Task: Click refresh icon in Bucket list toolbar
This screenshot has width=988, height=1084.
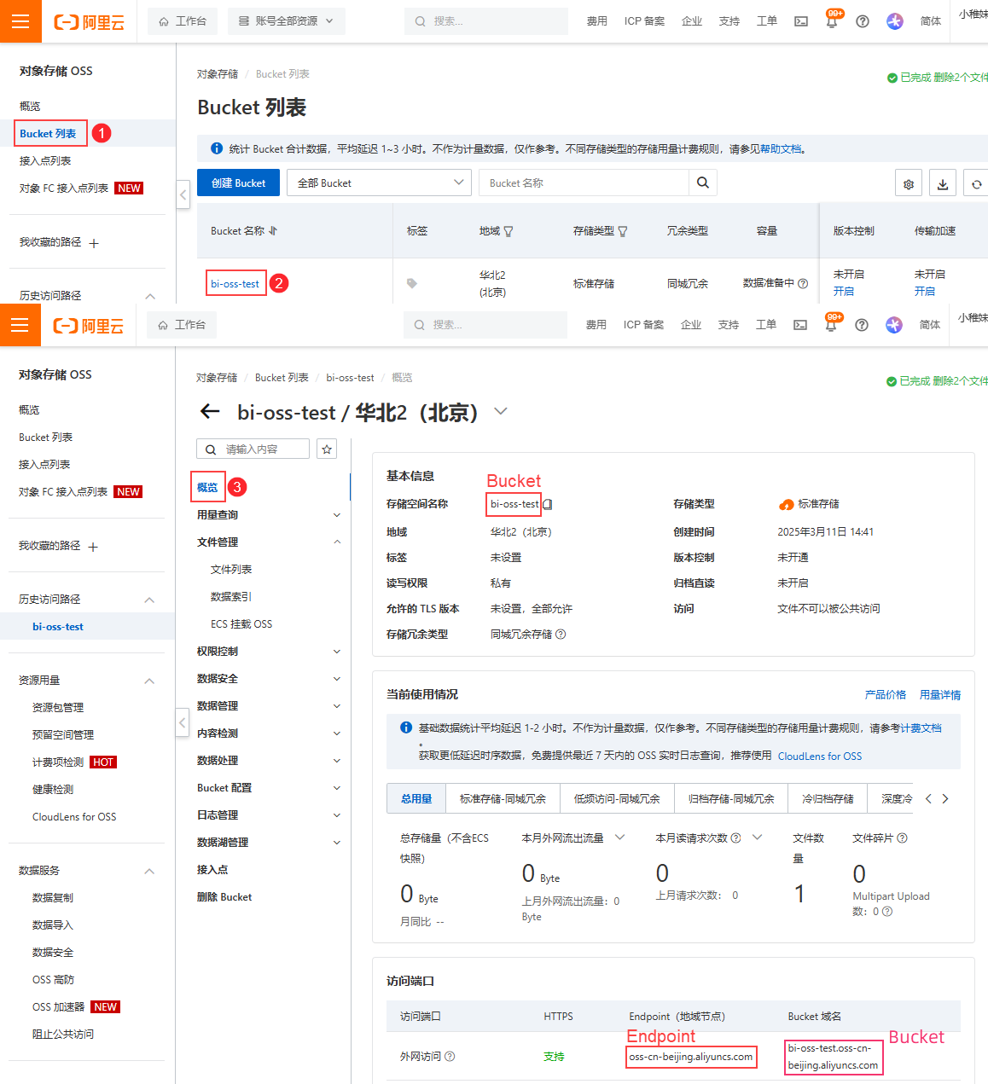Action: pos(976,183)
